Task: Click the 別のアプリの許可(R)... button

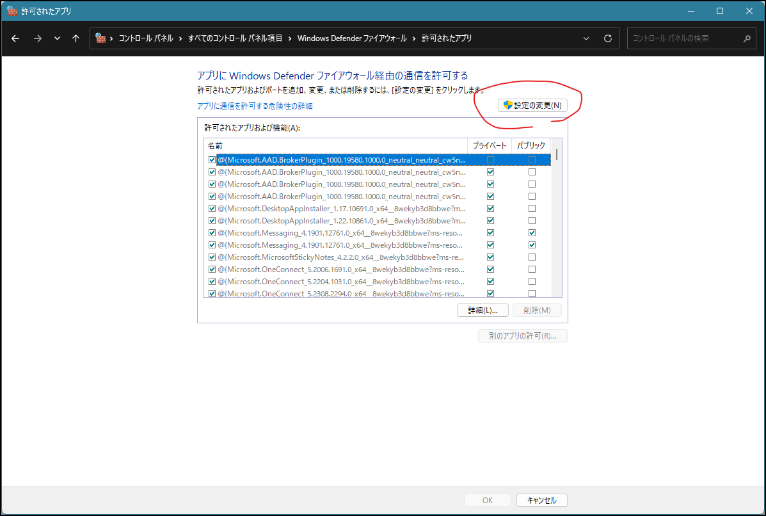Action: tap(523, 335)
